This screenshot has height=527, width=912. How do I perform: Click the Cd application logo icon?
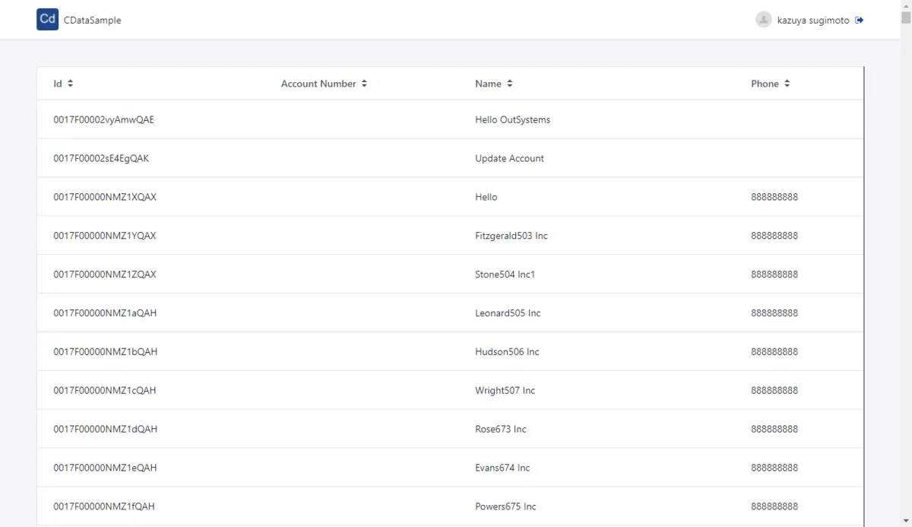pyautogui.click(x=47, y=20)
